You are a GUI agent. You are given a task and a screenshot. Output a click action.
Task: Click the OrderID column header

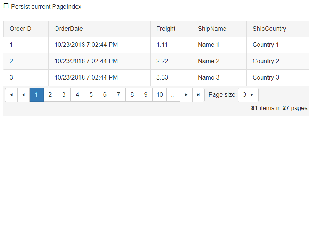(26, 29)
